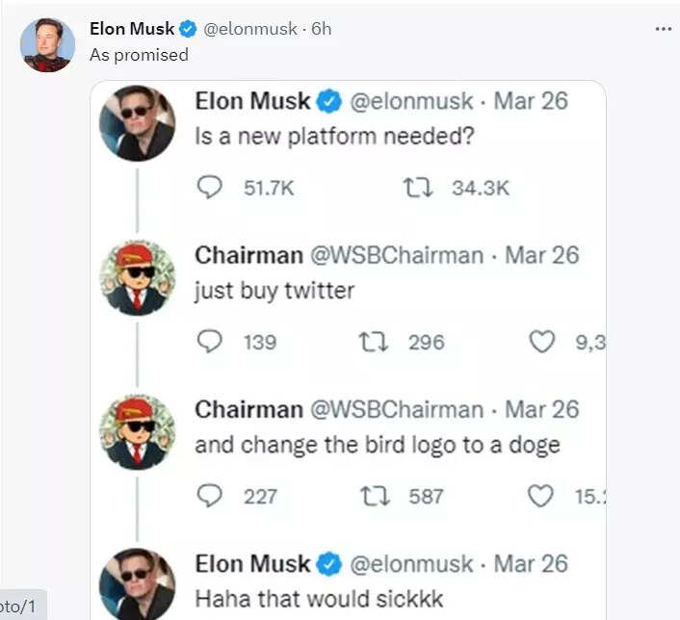Click reply icon showing 227 replies
Image resolution: width=680 pixels, height=620 pixels.
[209, 496]
